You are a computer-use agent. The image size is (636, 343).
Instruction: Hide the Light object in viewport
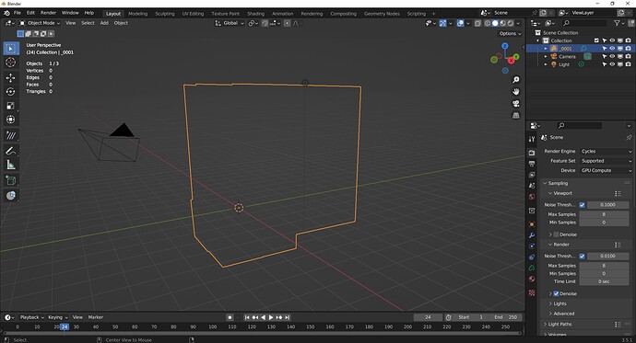(612, 63)
